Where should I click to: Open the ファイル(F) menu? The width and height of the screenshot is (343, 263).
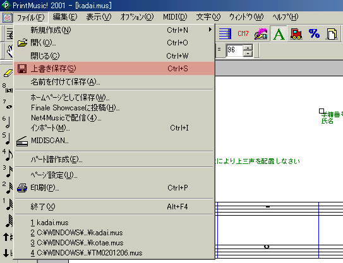coord(30,17)
